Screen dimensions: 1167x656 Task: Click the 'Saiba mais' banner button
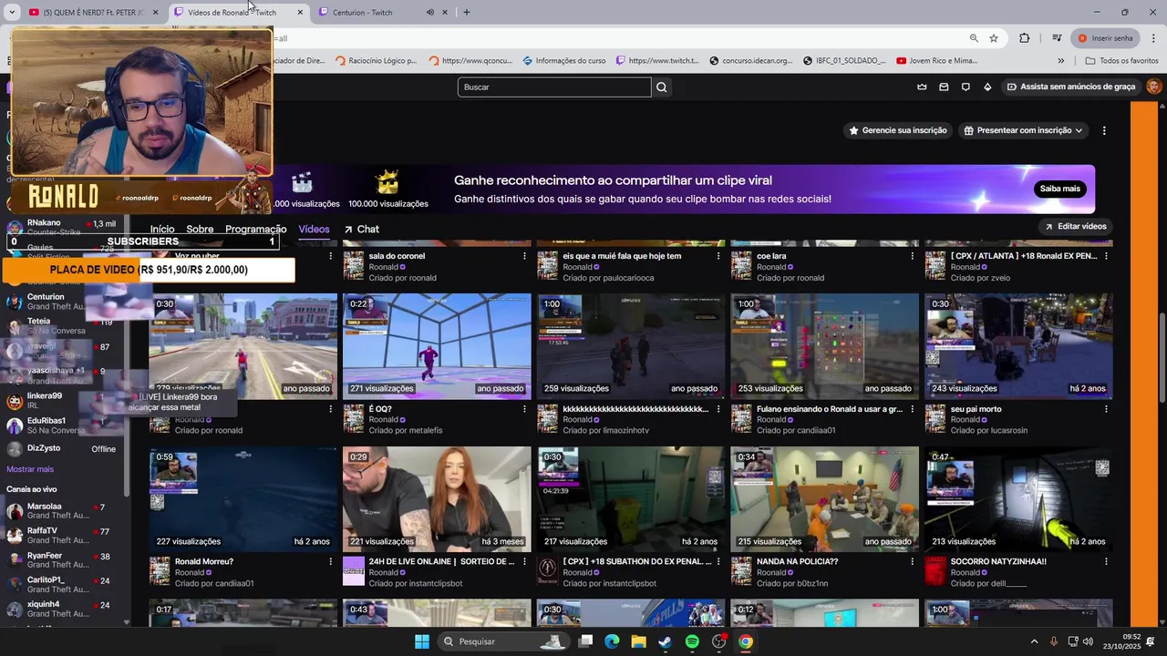click(1059, 189)
